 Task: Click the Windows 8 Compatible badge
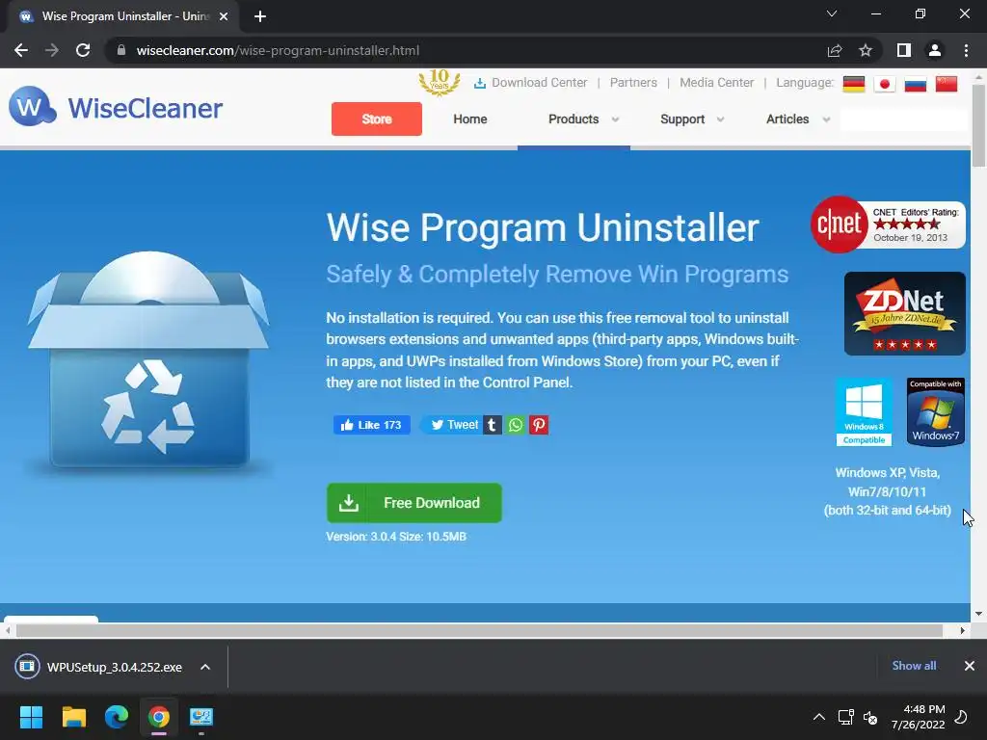point(864,411)
